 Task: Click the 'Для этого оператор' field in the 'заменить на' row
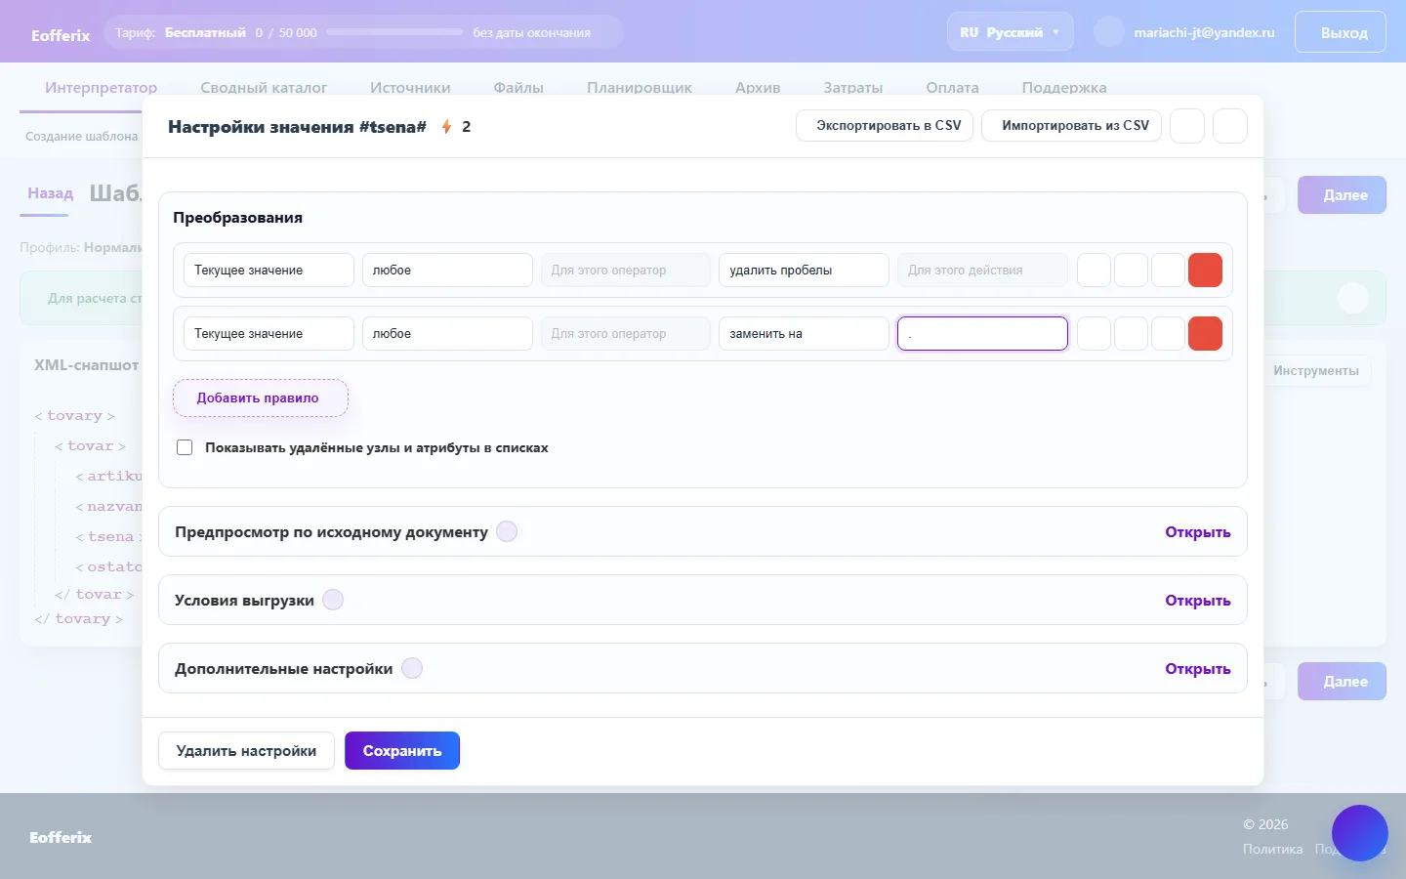pos(626,334)
